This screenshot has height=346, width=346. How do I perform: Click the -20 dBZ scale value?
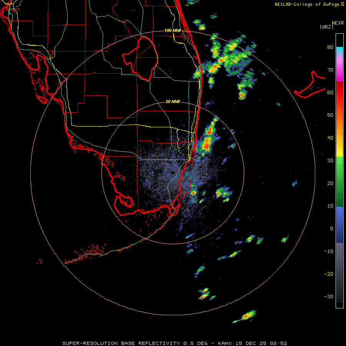(329, 274)
